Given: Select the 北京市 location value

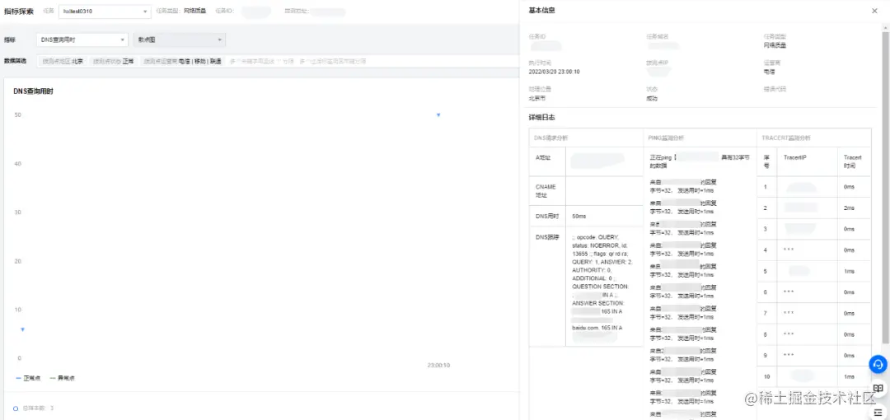Looking at the screenshot, I should click(537, 98).
